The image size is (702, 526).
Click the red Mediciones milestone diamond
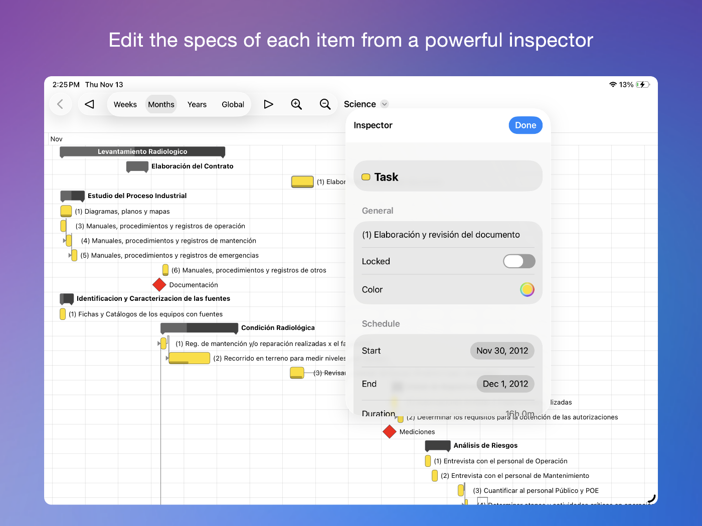point(390,432)
